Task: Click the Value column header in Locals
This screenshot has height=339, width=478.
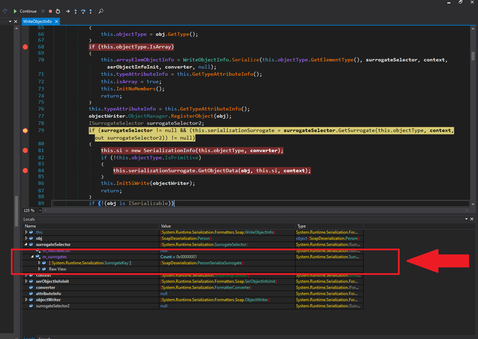Action: pyautogui.click(x=227, y=226)
